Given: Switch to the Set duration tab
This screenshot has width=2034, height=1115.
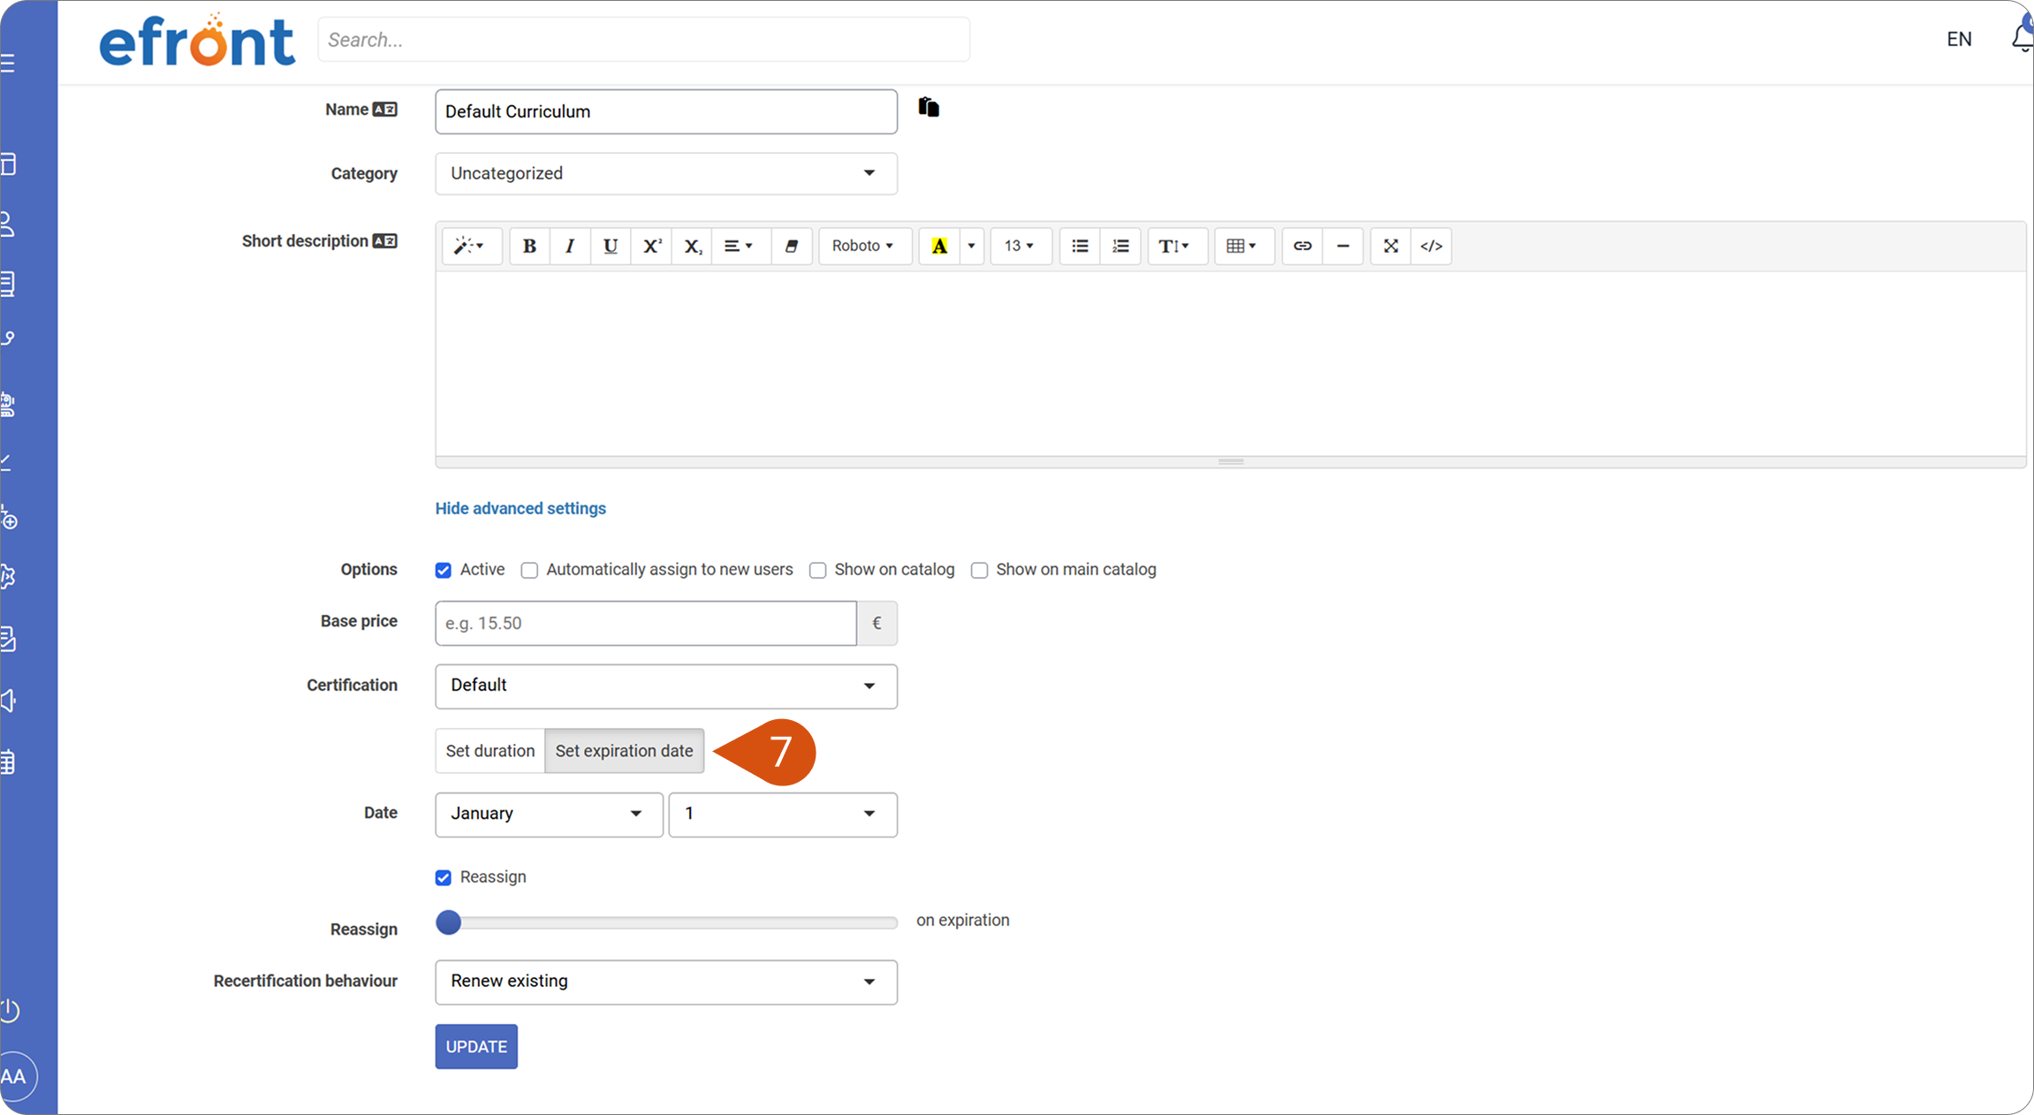Looking at the screenshot, I should click(490, 751).
